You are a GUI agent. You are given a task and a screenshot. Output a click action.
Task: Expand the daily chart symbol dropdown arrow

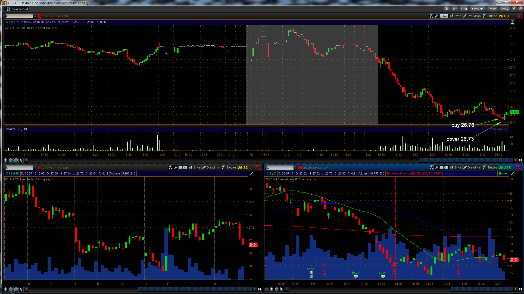pyautogui.click(x=296, y=168)
